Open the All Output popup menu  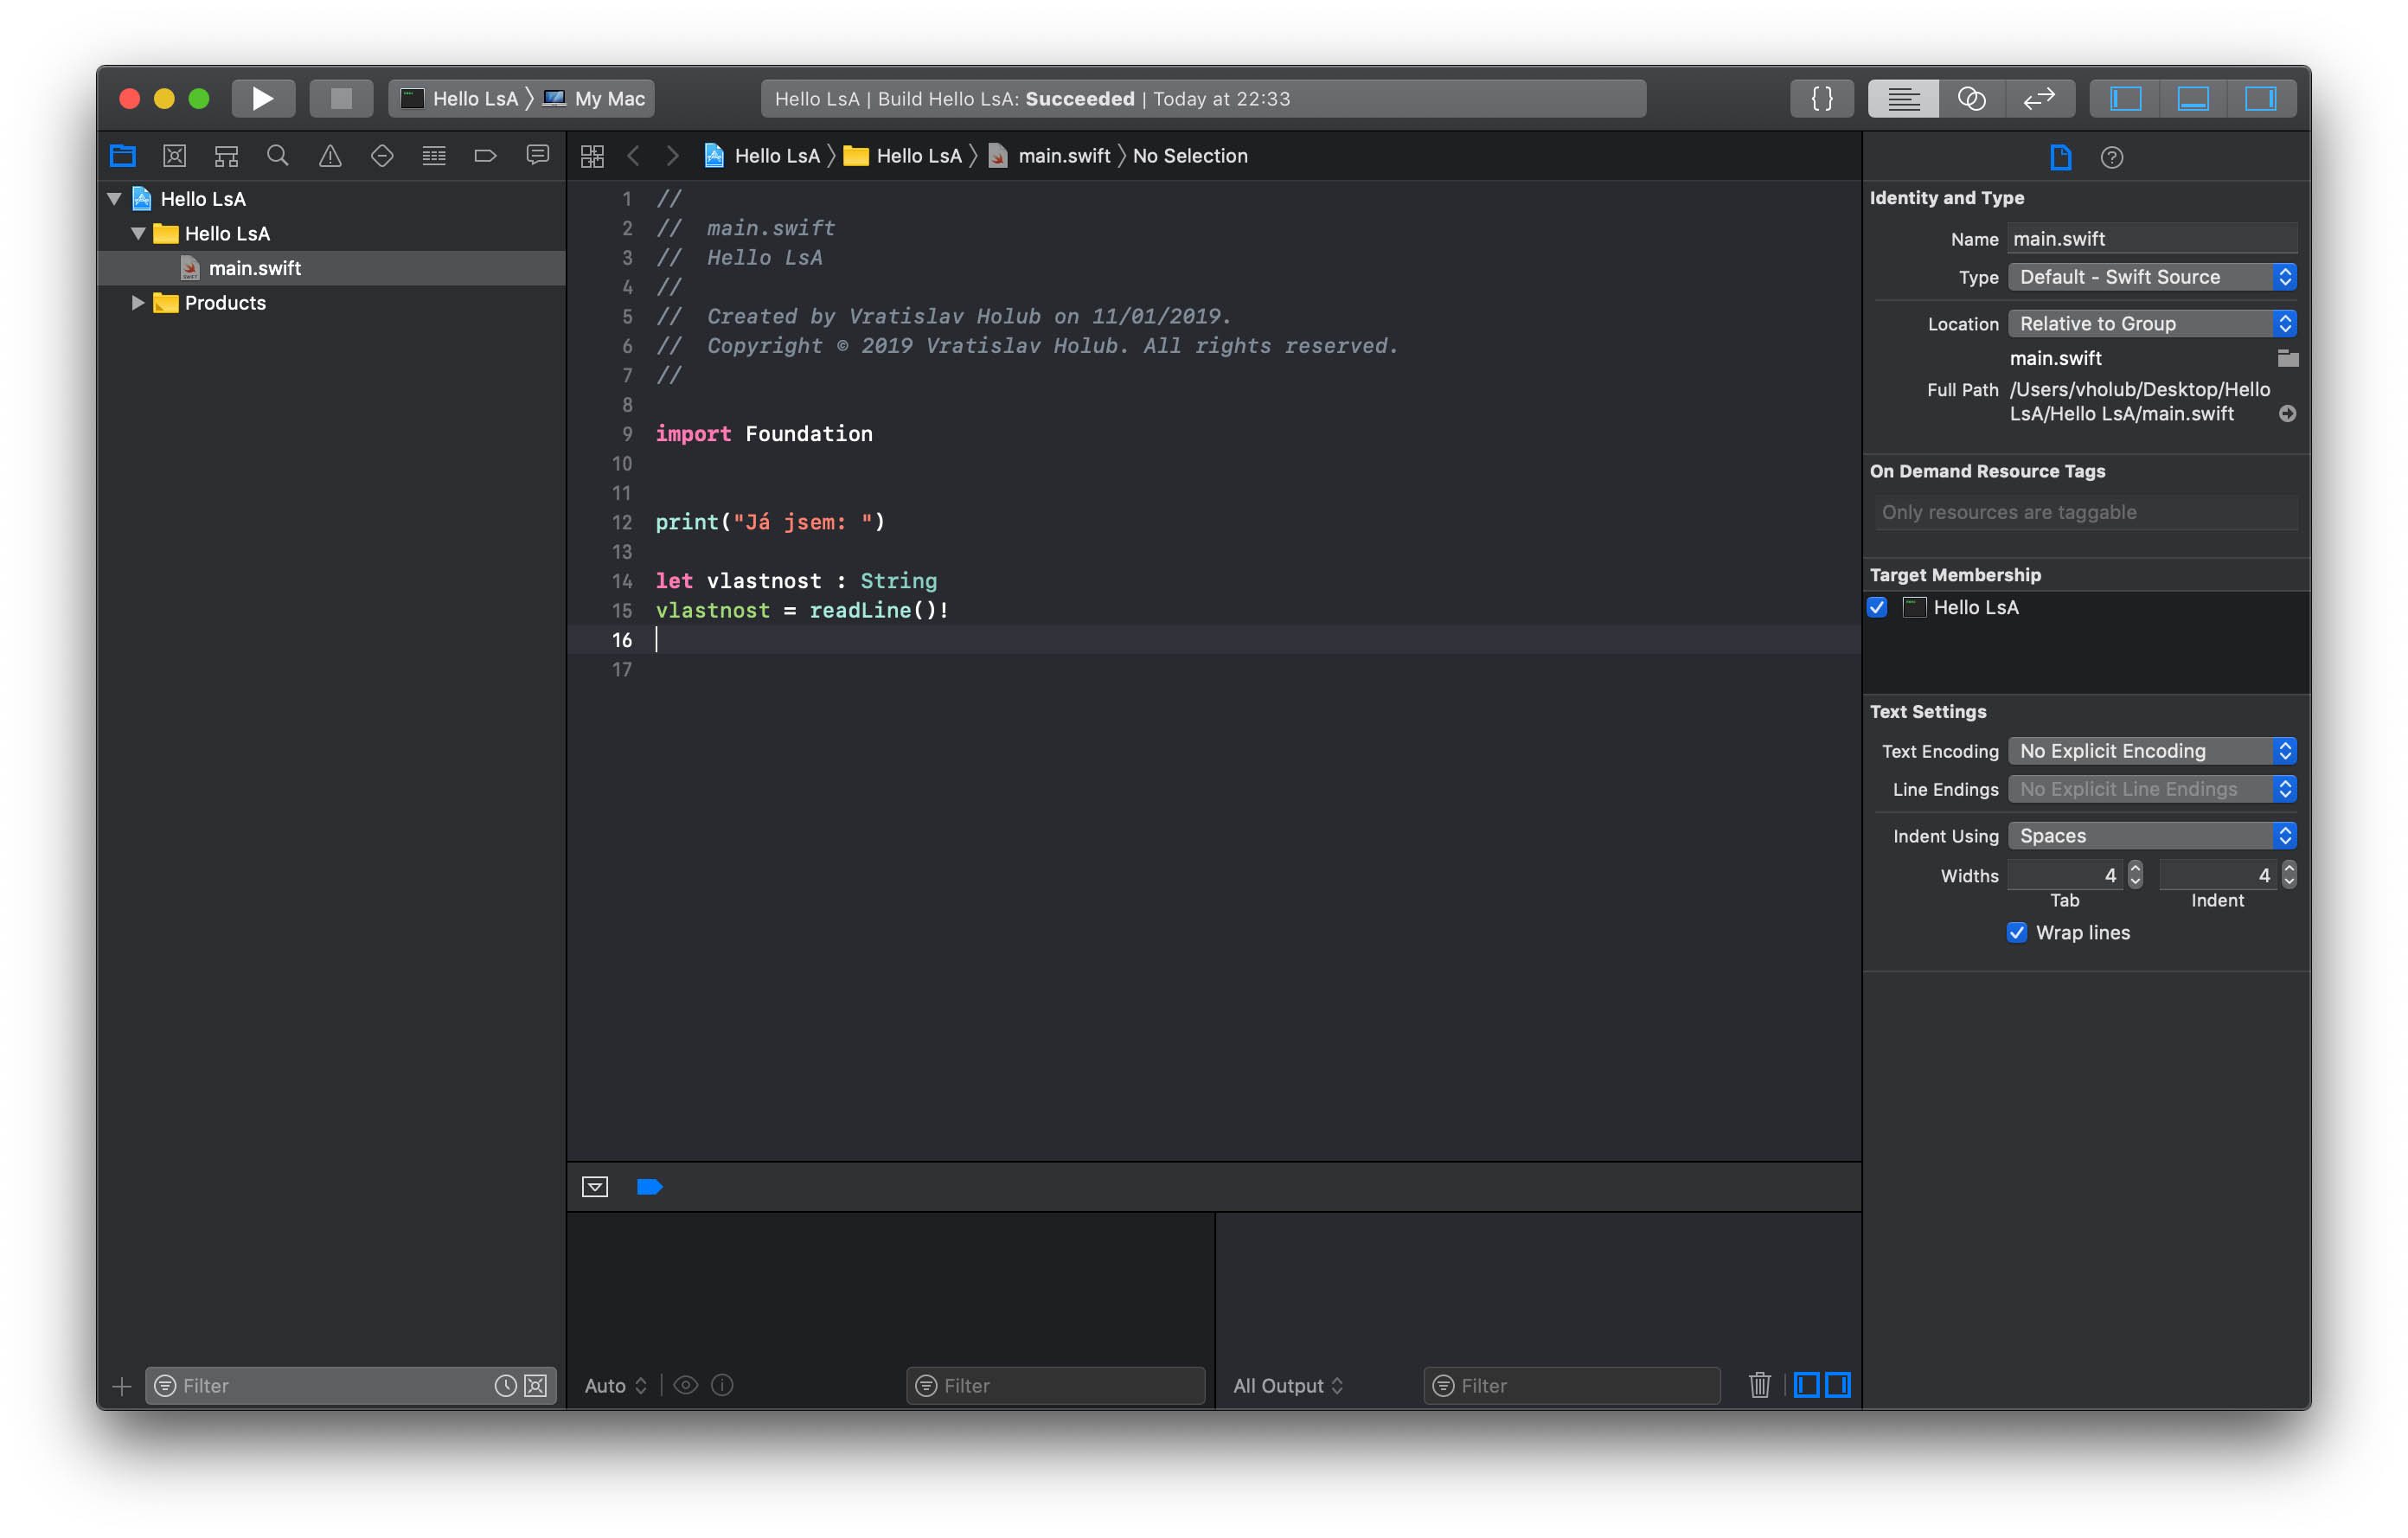[1287, 1385]
